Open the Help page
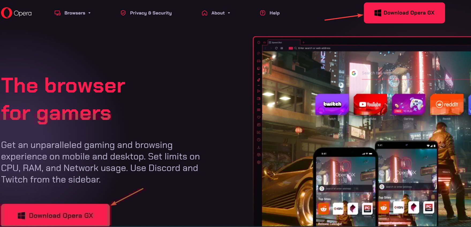Image resolution: width=471 pixels, height=227 pixels. (274, 13)
